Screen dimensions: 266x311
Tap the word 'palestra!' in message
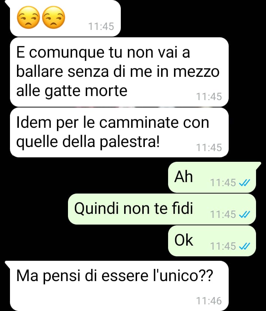pyautogui.click(x=130, y=142)
